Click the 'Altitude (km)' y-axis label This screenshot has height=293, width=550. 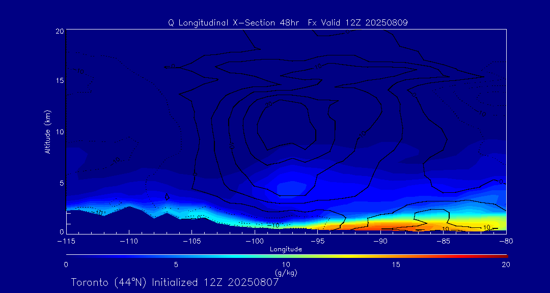(47, 131)
